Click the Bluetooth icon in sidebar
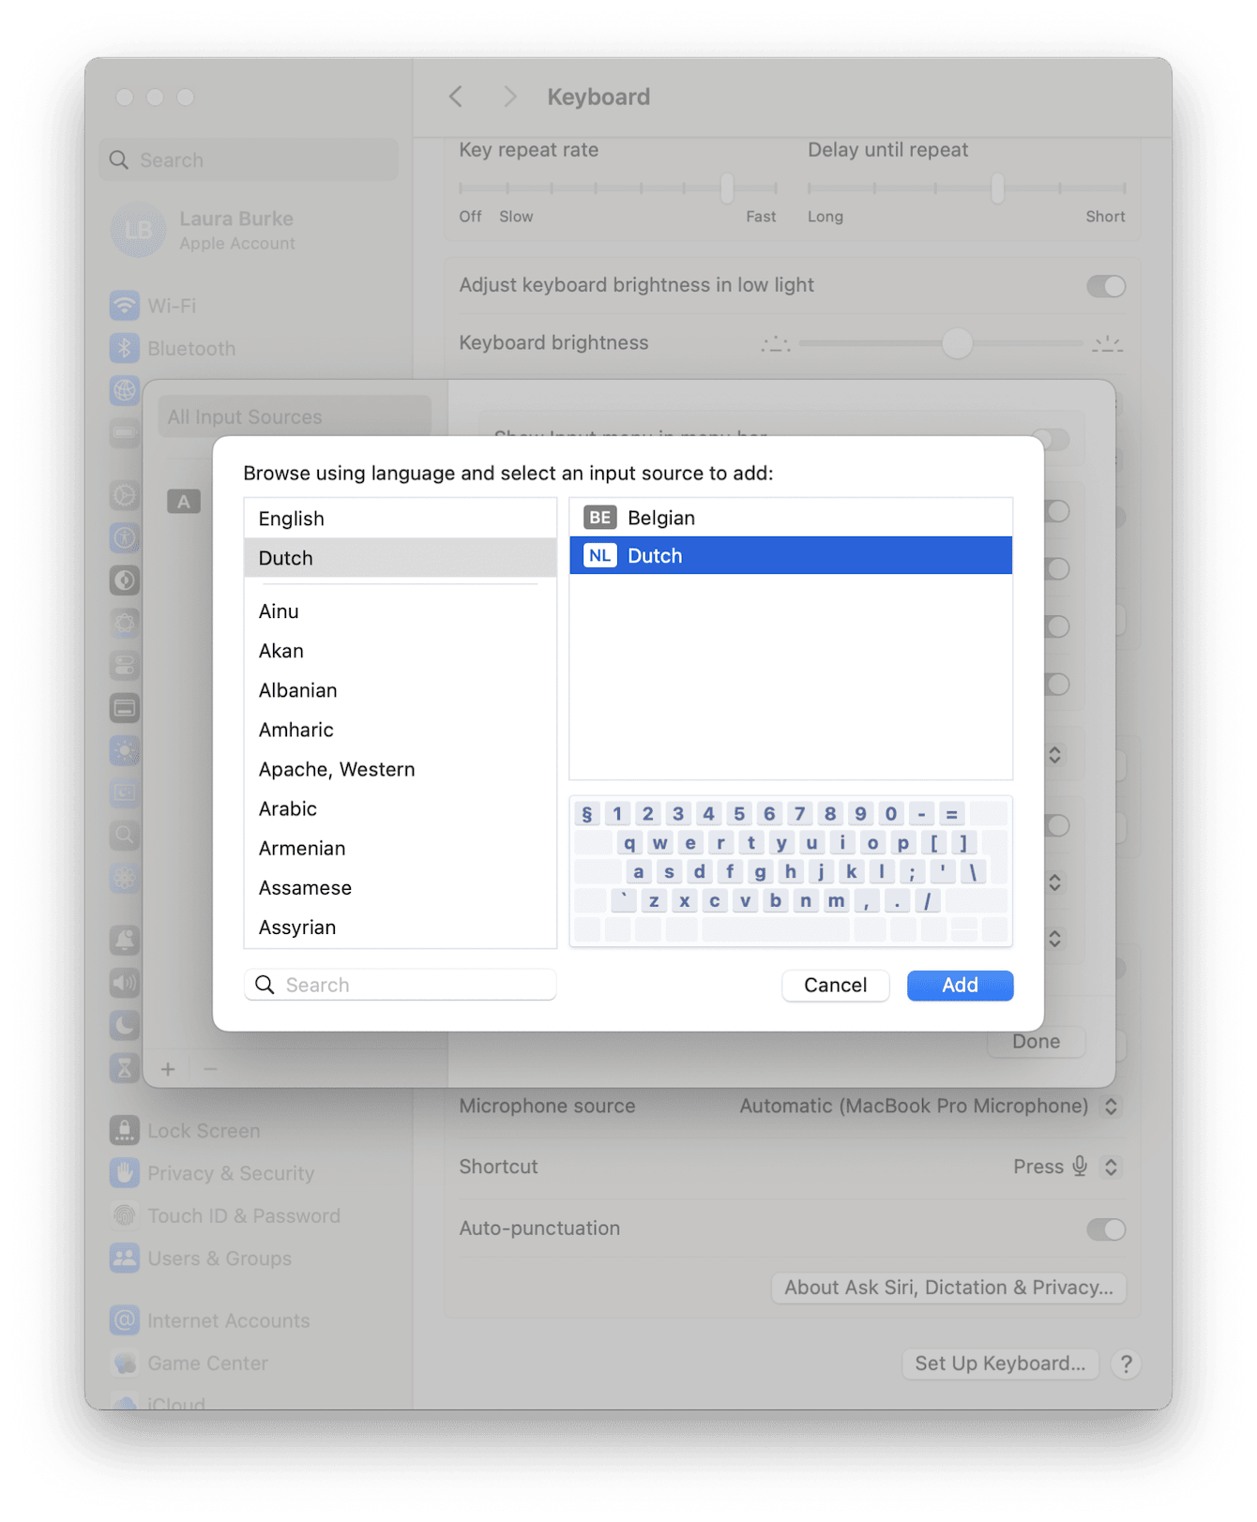 tap(124, 349)
